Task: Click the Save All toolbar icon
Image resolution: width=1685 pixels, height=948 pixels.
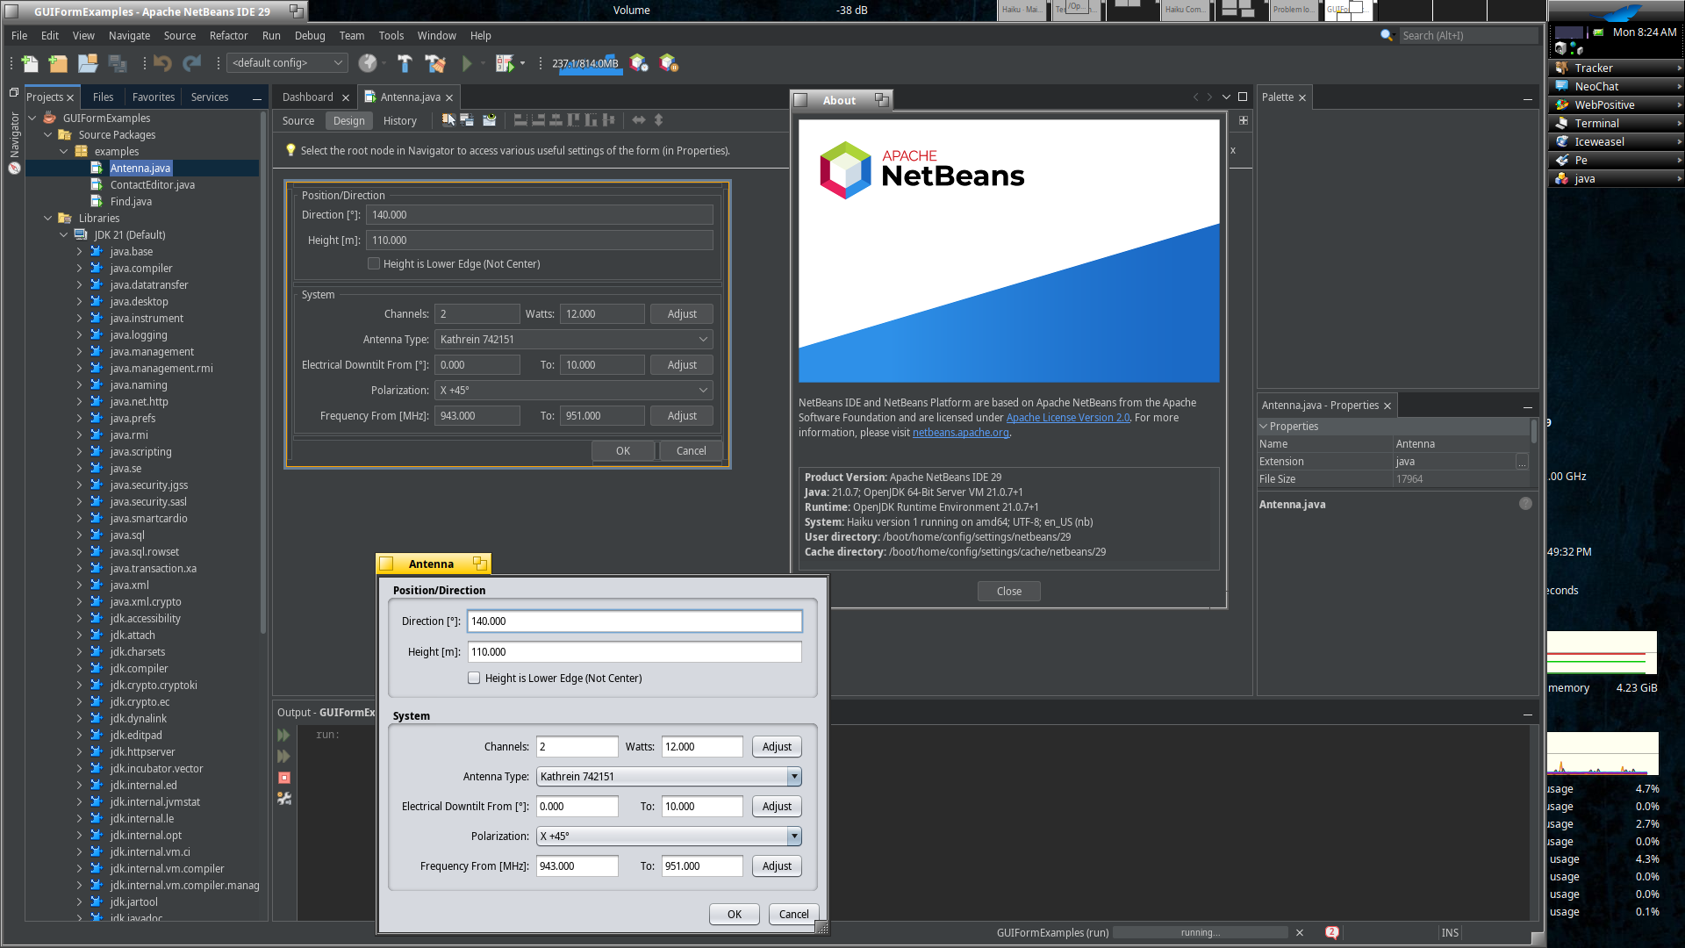Action: click(x=117, y=63)
